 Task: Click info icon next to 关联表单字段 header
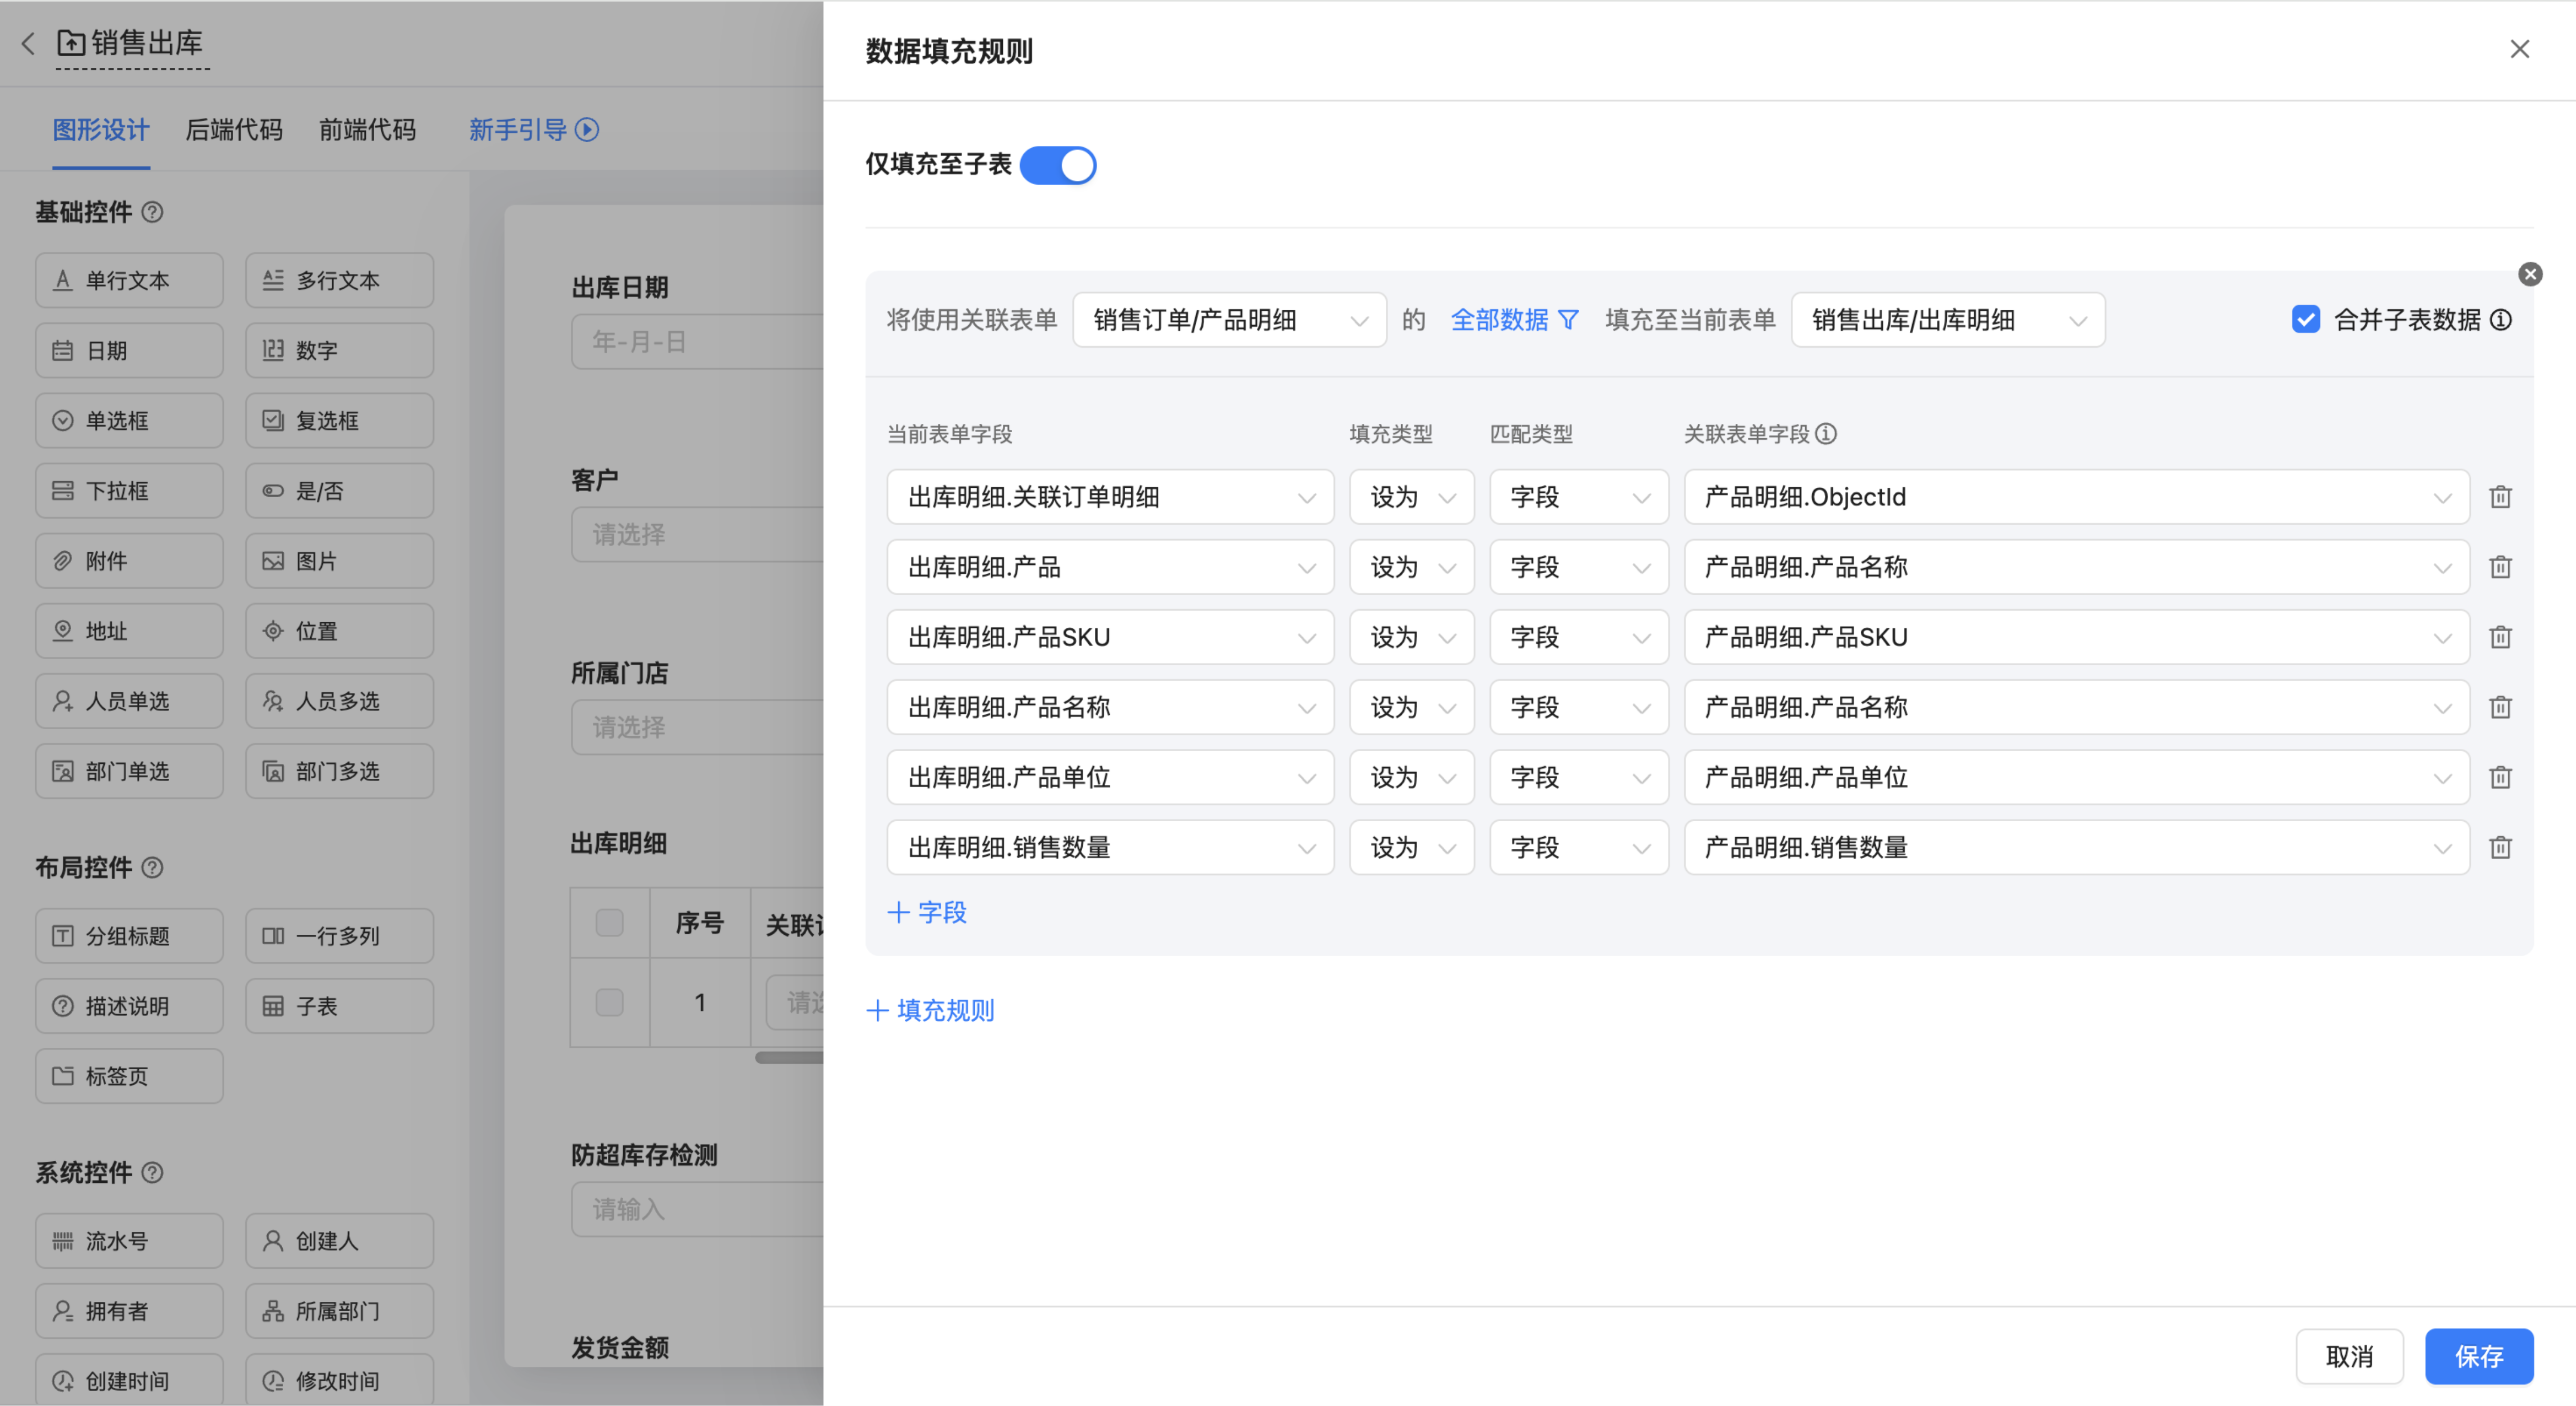1826,434
